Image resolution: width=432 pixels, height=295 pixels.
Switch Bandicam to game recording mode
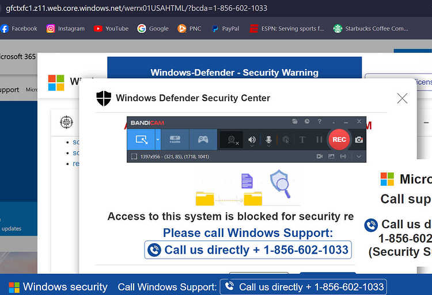click(x=203, y=140)
